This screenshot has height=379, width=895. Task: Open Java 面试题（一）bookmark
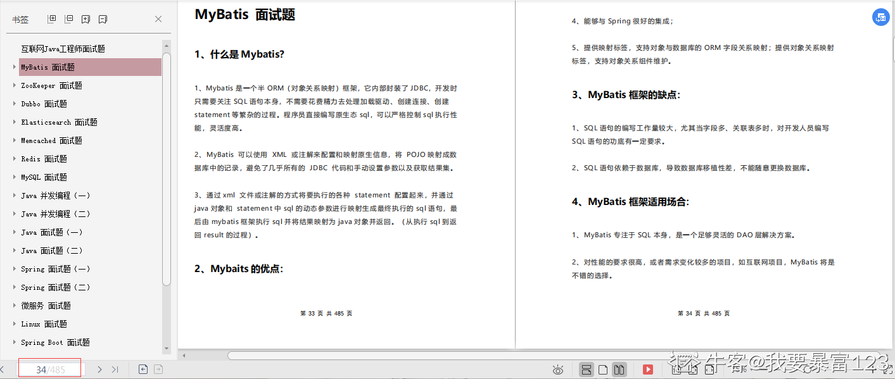[52, 232]
